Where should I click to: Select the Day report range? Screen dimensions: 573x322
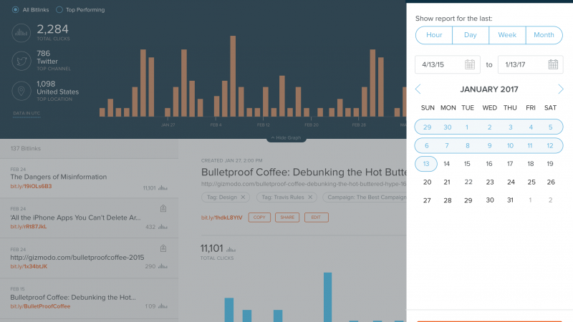coord(471,35)
